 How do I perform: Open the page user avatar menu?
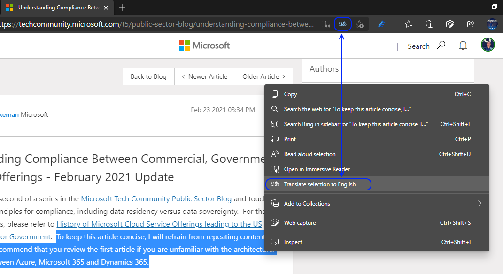[x=488, y=45]
